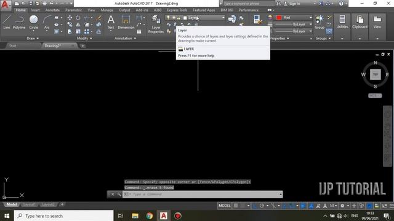Click the Group tool
This screenshot has width=394, height=221.
[320, 22]
